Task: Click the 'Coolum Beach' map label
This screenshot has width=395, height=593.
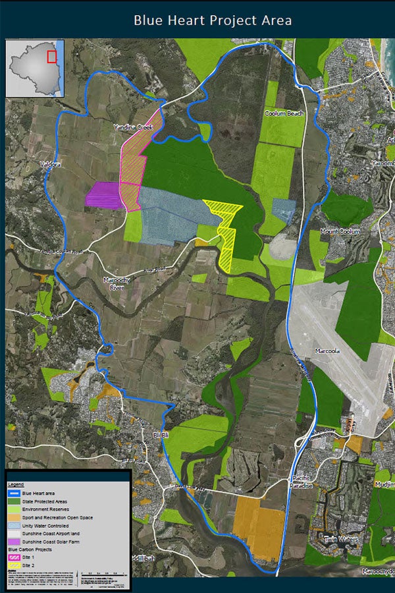Action: [x=284, y=113]
